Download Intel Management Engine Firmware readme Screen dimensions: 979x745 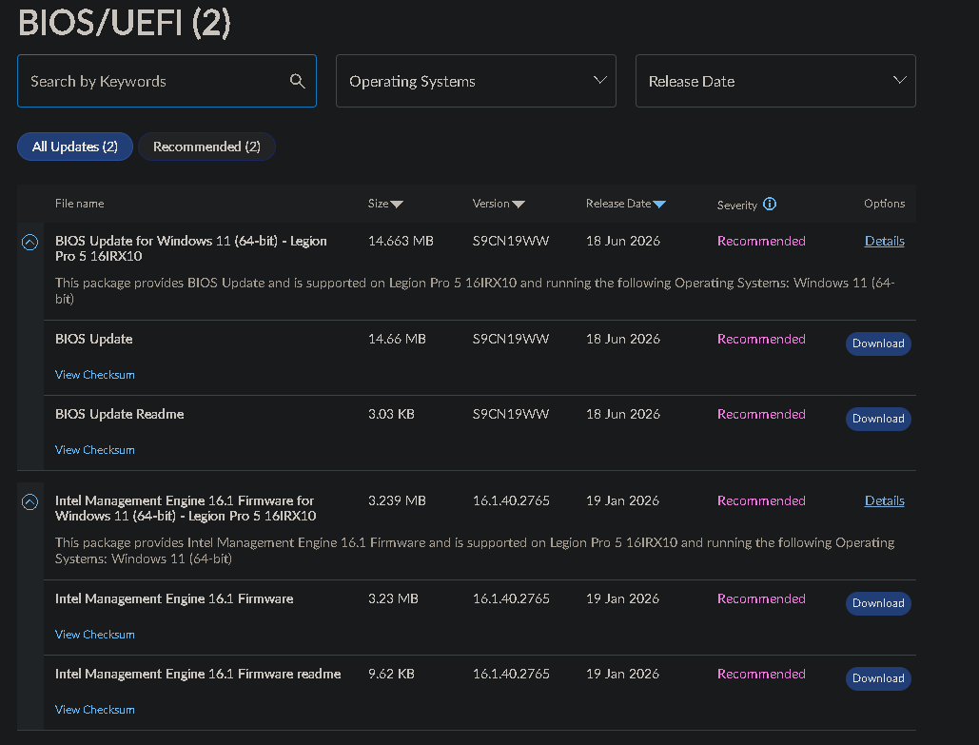(x=878, y=678)
